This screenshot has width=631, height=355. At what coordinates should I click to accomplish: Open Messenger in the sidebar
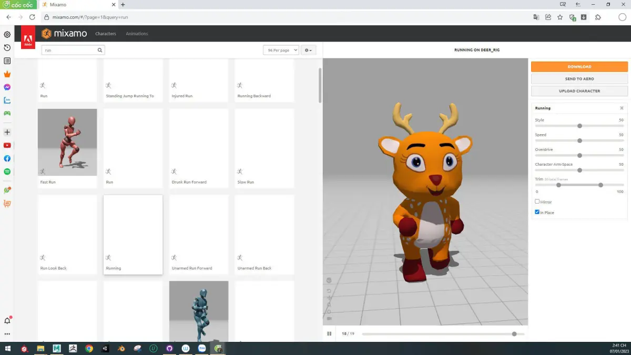pyautogui.click(x=7, y=87)
